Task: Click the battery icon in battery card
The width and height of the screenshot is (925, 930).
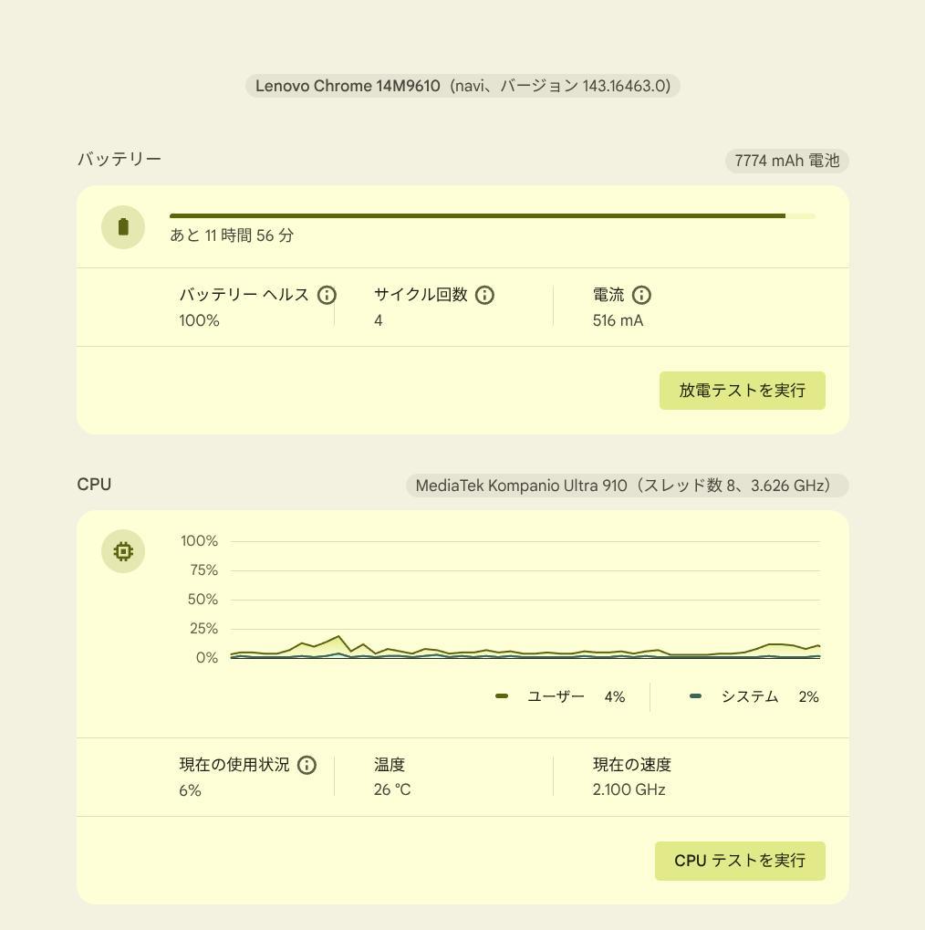Action: (x=123, y=226)
